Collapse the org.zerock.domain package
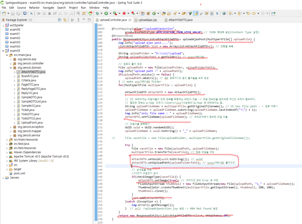The height and width of the screenshot is (224, 302). 11,68
